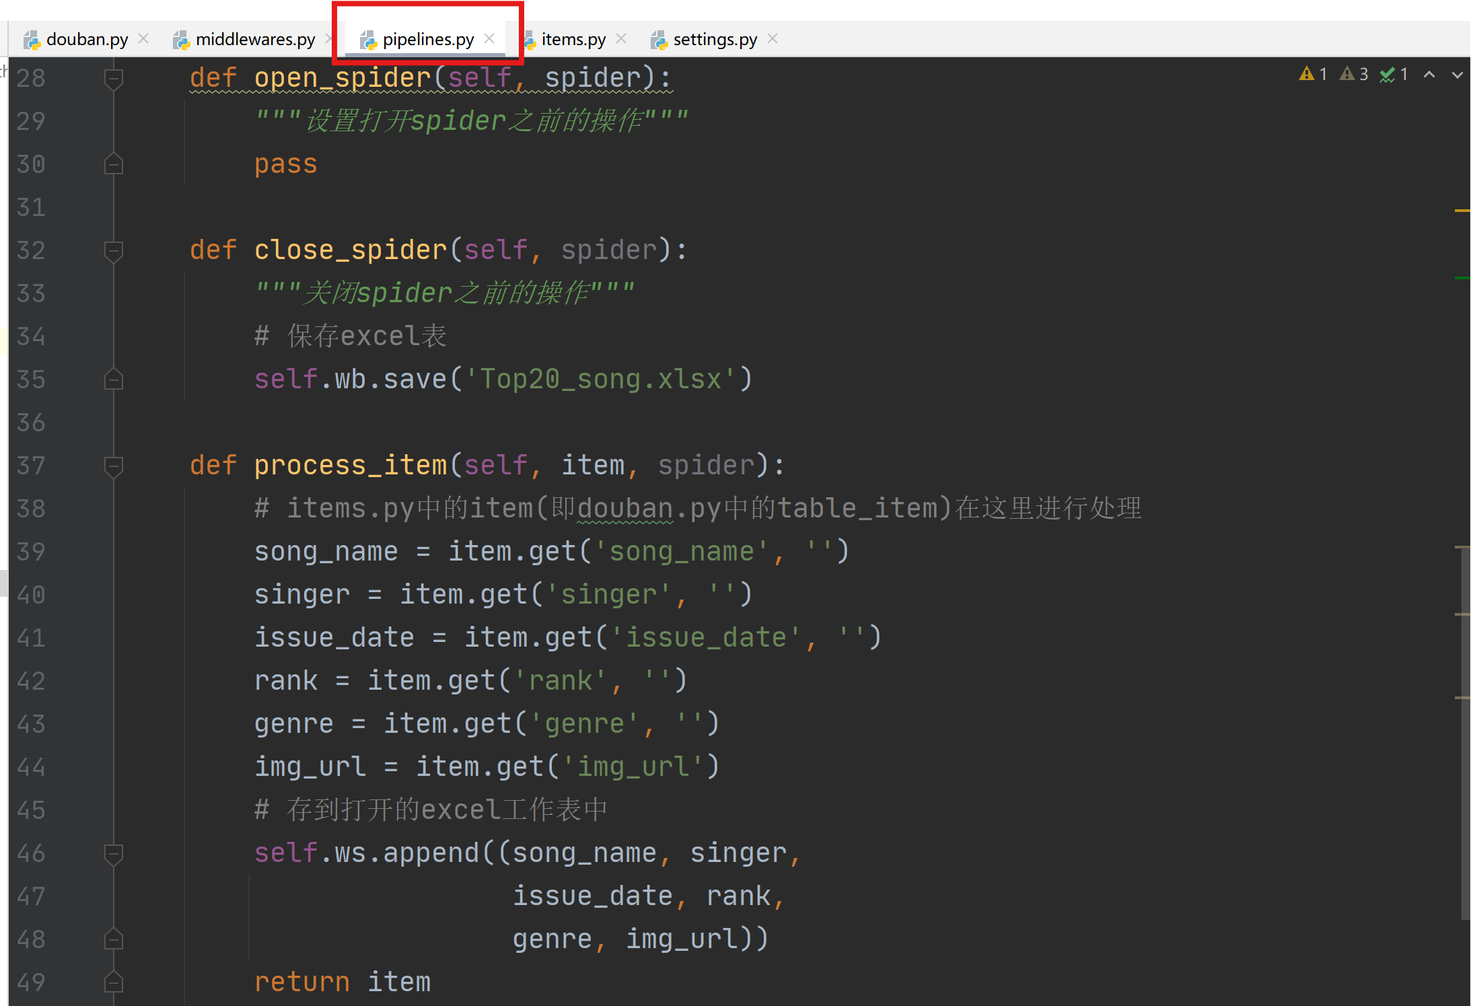Close the settings.py tab
Screen dimensions: 1471x1006
point(773,39)
